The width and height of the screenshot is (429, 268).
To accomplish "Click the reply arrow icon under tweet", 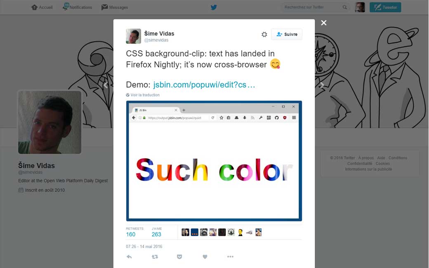I will [x=129, y=256].
